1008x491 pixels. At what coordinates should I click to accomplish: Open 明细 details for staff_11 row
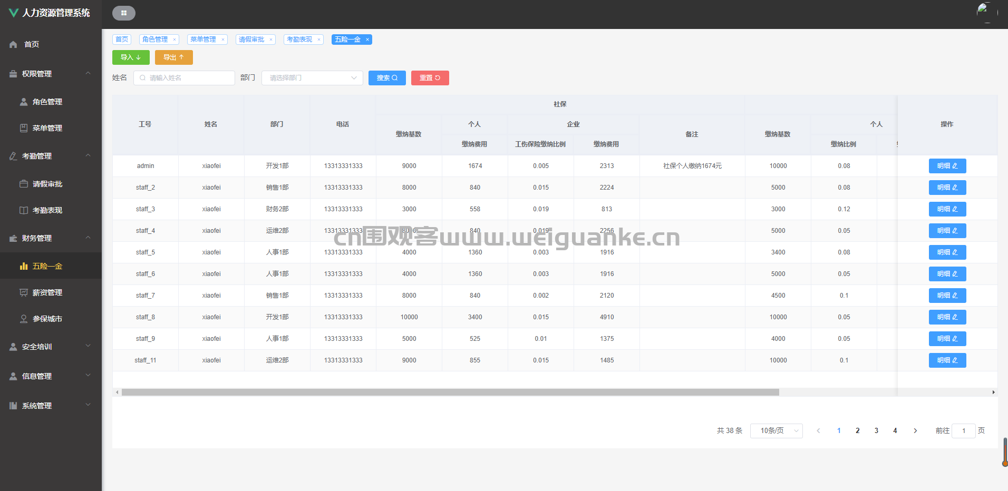tap(947, 360)
